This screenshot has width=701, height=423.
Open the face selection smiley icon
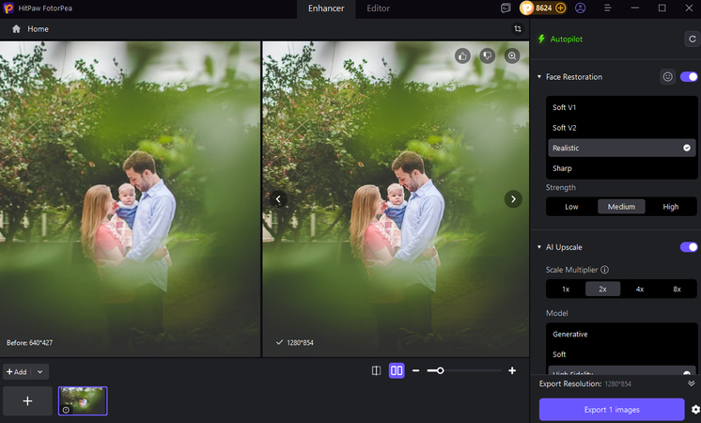click(x=667, y=77)
